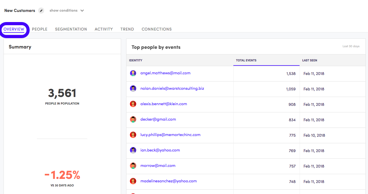This screenshot has height=194, width=368.
Task: Open the Segmentation tab
Action: [x=71, y=29]
